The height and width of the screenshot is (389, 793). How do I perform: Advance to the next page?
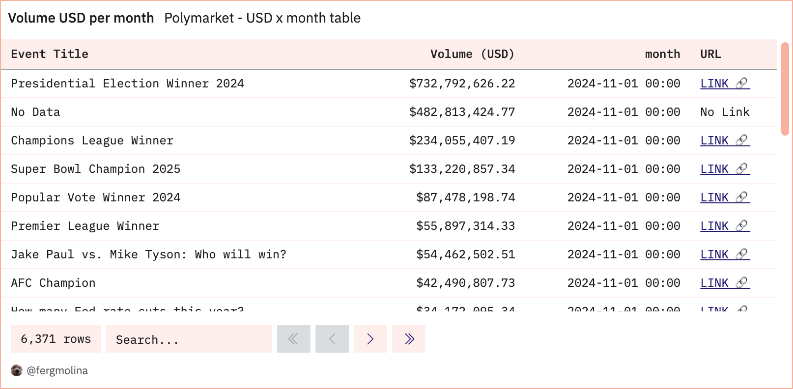pos(370,339)
